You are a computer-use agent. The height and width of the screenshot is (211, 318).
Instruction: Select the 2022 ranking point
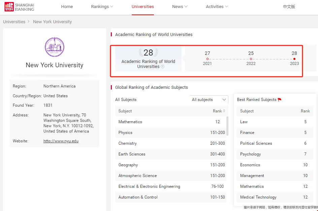coord(251,59)
